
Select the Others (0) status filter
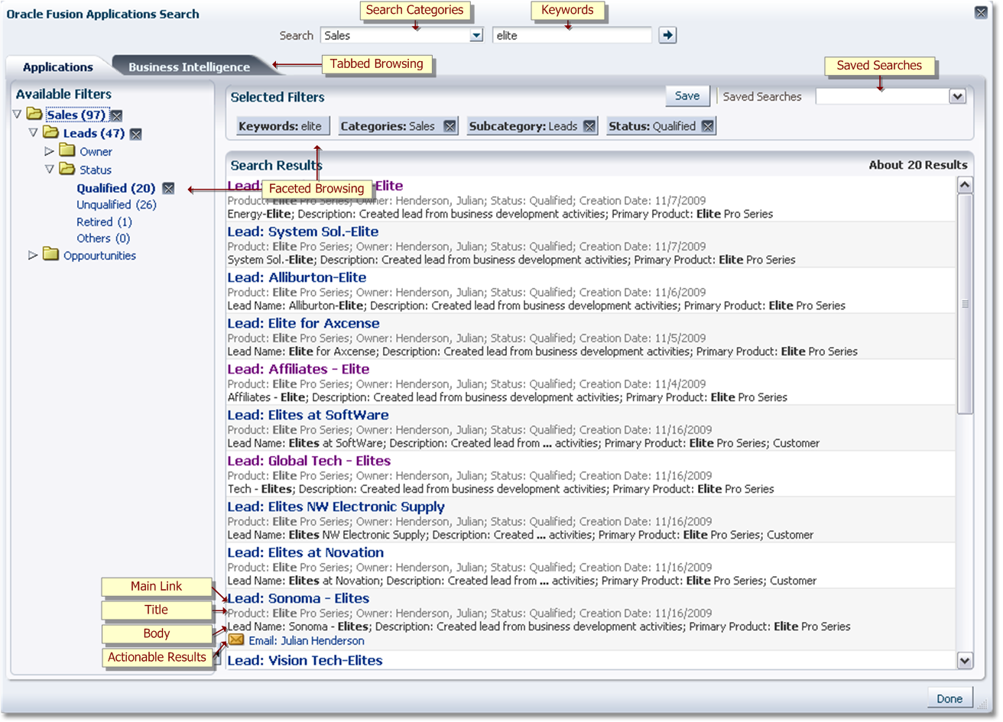click(103, 238)
